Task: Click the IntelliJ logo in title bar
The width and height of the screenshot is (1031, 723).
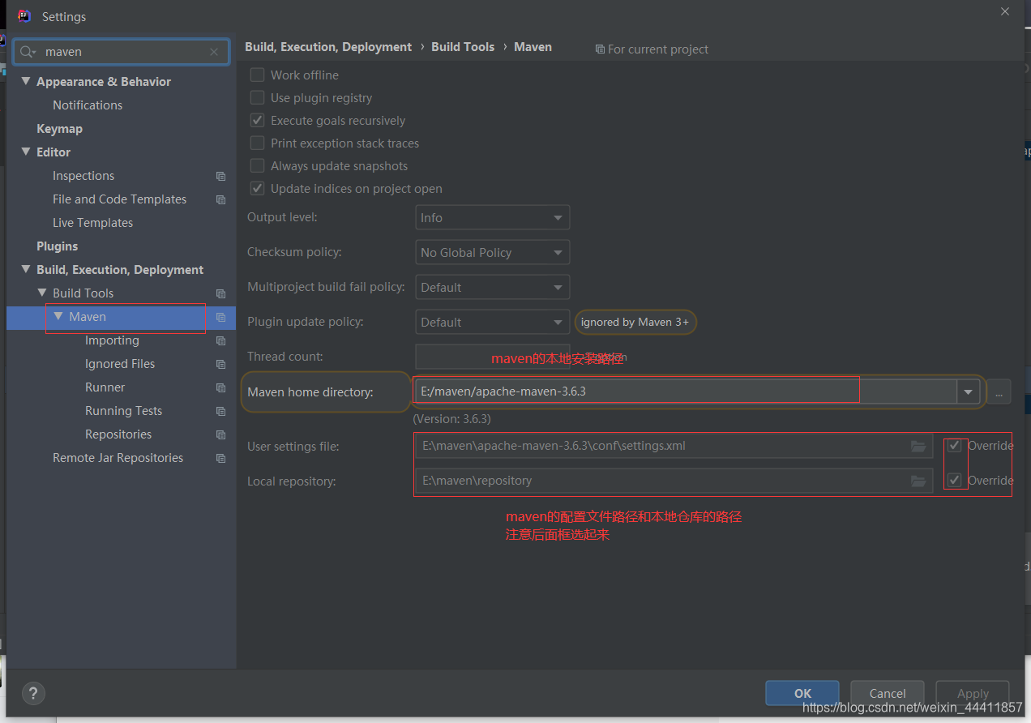Action: (24, 16)
